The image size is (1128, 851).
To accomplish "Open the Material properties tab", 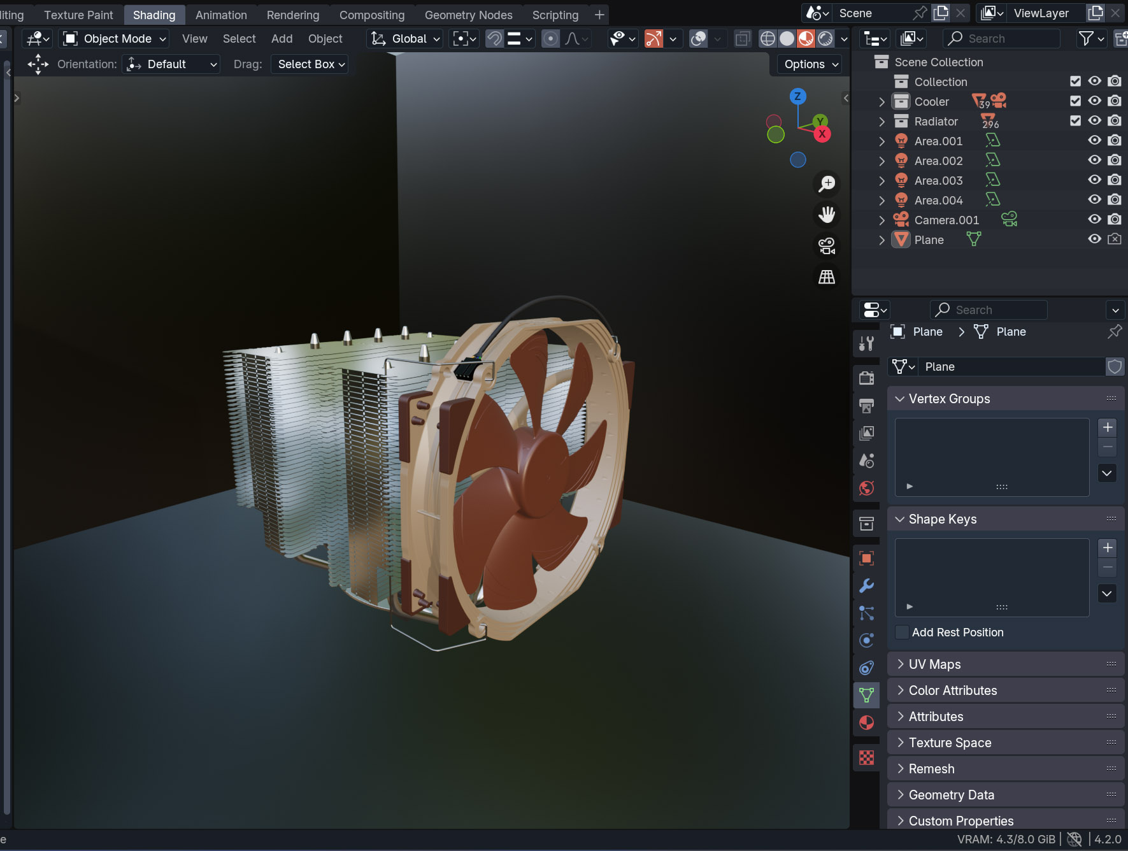I will pyautogui.click(x=866, y=722).
